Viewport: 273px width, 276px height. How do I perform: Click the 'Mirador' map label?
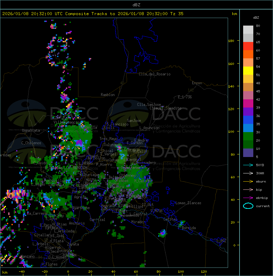pos(138,222)
